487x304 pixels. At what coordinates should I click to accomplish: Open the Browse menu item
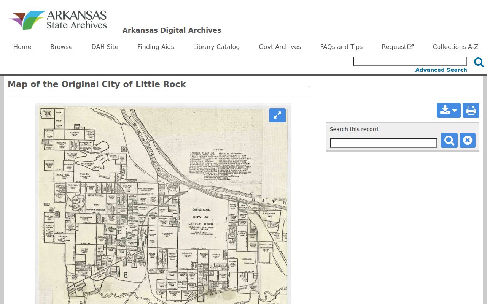[61, 47]
